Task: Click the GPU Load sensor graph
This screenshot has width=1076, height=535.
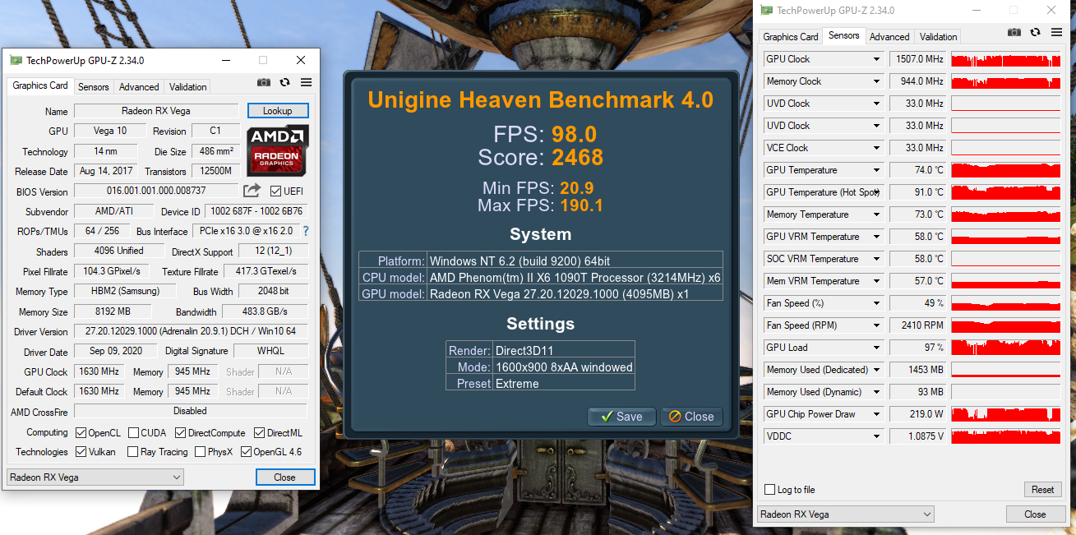Action: pyautogui.click(x=1006, y=348)
